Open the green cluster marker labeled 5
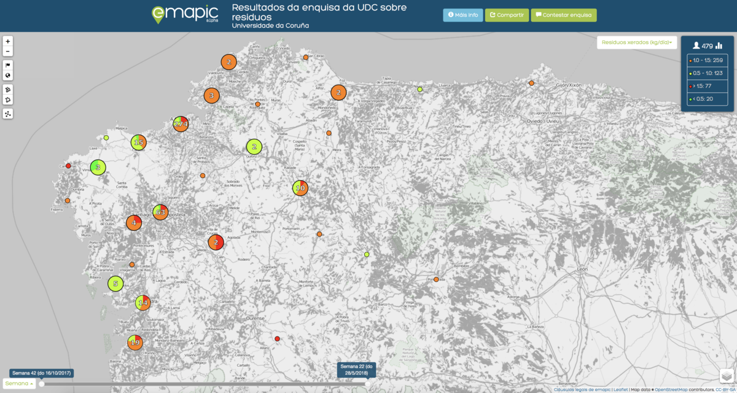This screenshot has height=393, width=737. pyautogui.click(x=115, y=284)
